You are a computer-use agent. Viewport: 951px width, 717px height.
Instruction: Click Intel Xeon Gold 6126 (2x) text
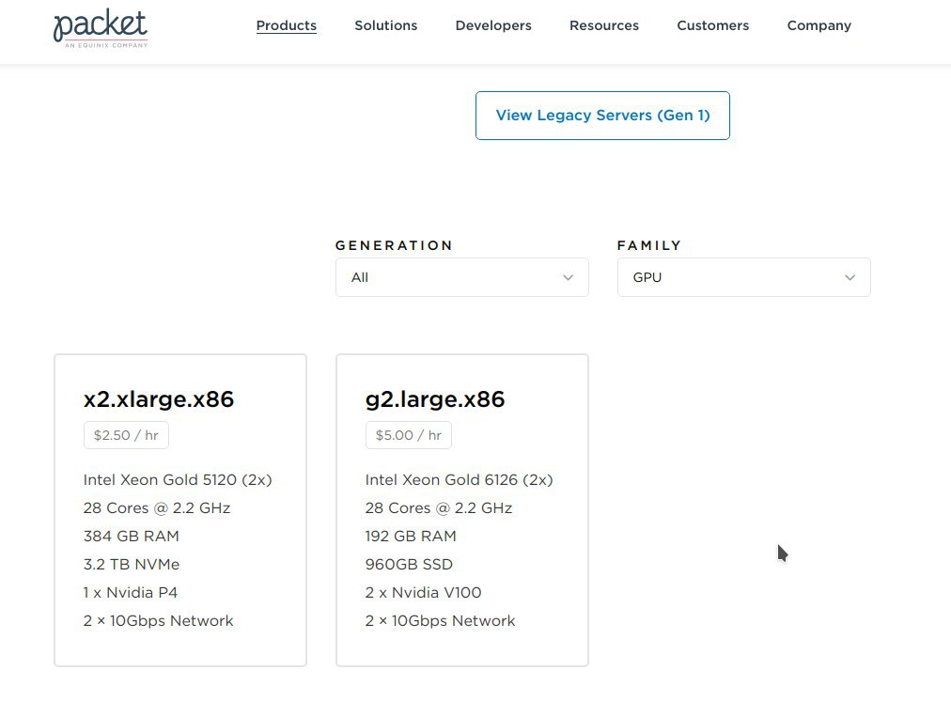pyautogui.click(x=460, y=480)
